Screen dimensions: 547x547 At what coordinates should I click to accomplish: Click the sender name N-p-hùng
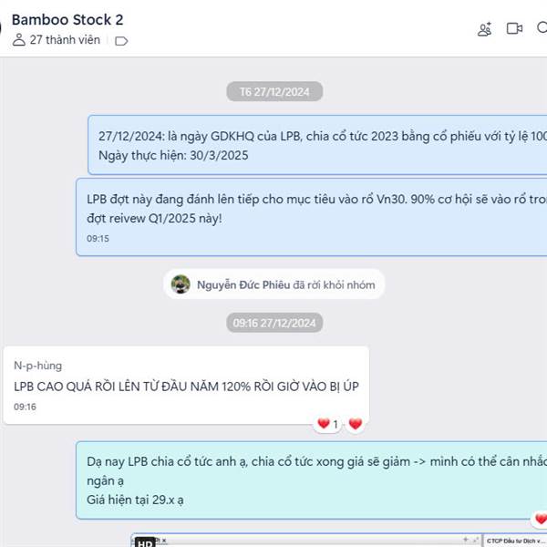point(38,366)
